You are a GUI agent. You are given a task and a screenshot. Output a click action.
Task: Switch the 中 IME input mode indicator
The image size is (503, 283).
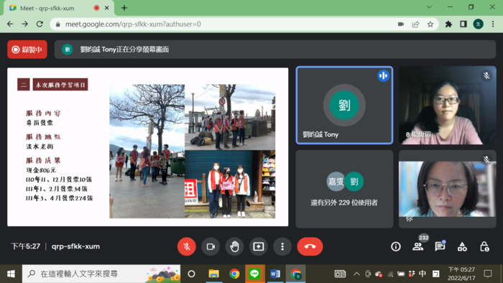point(423,274)
